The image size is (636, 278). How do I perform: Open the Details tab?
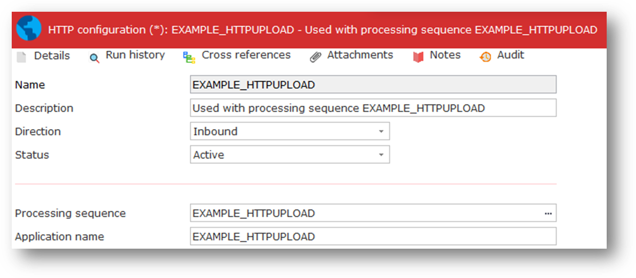[52, 55]
